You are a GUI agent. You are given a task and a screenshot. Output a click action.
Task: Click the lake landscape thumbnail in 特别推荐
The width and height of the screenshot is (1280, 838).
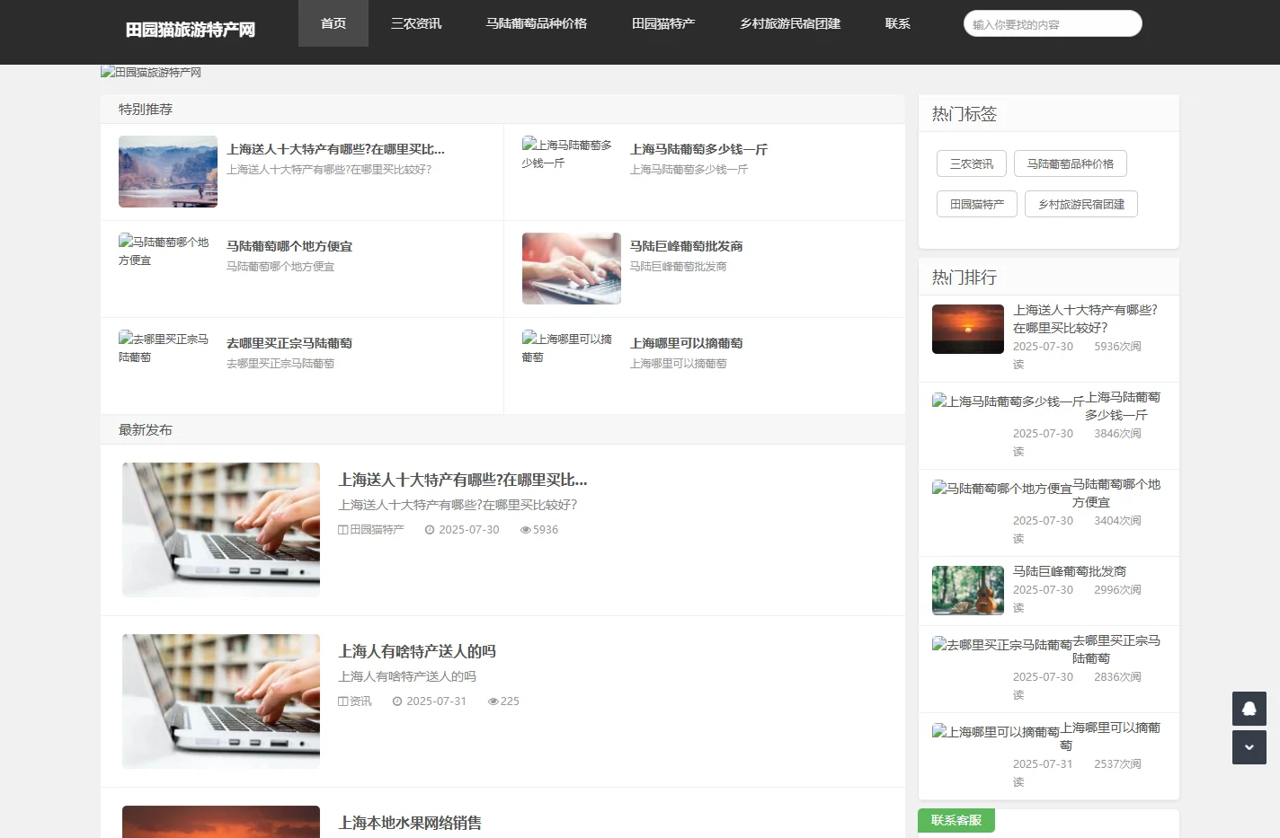pyautogui.click(x=168, y=172)
